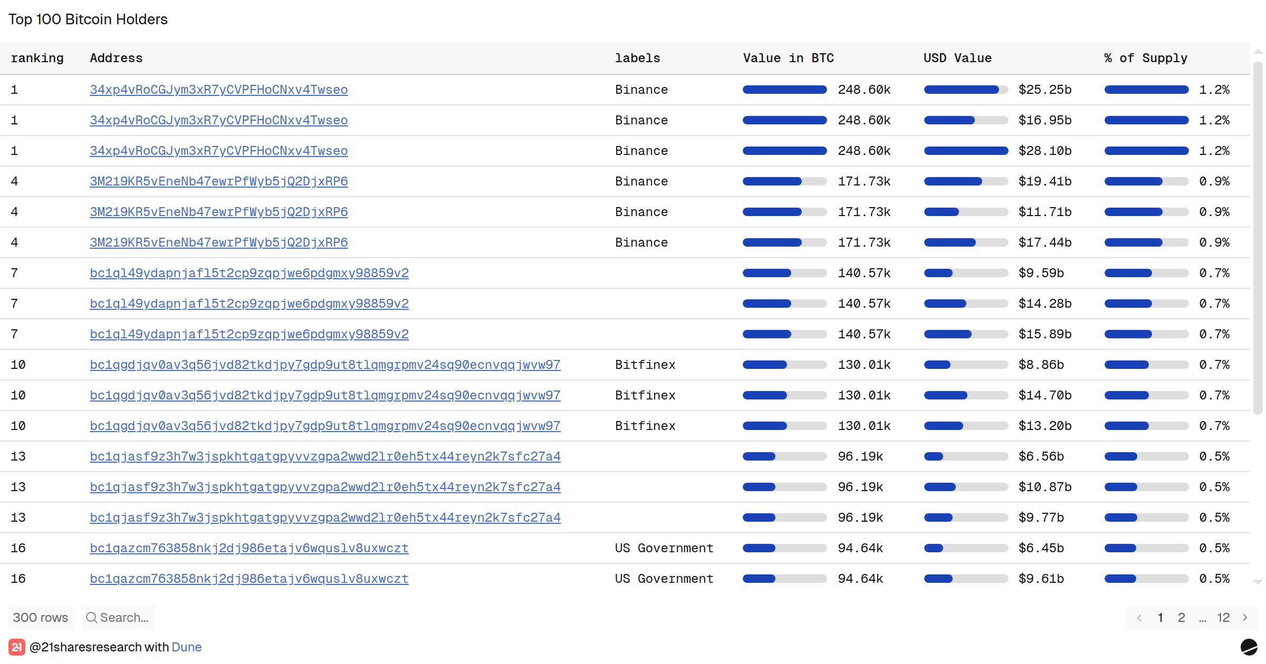Click the $28.10b USD Value progress bar
This screenshot has height=664, width=1266.
(x=966, y=151)
